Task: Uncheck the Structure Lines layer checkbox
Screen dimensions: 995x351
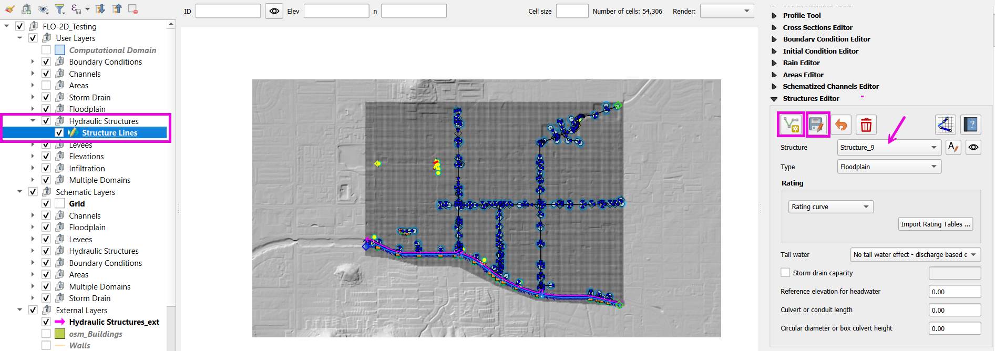Action: (x=59, y=133)
